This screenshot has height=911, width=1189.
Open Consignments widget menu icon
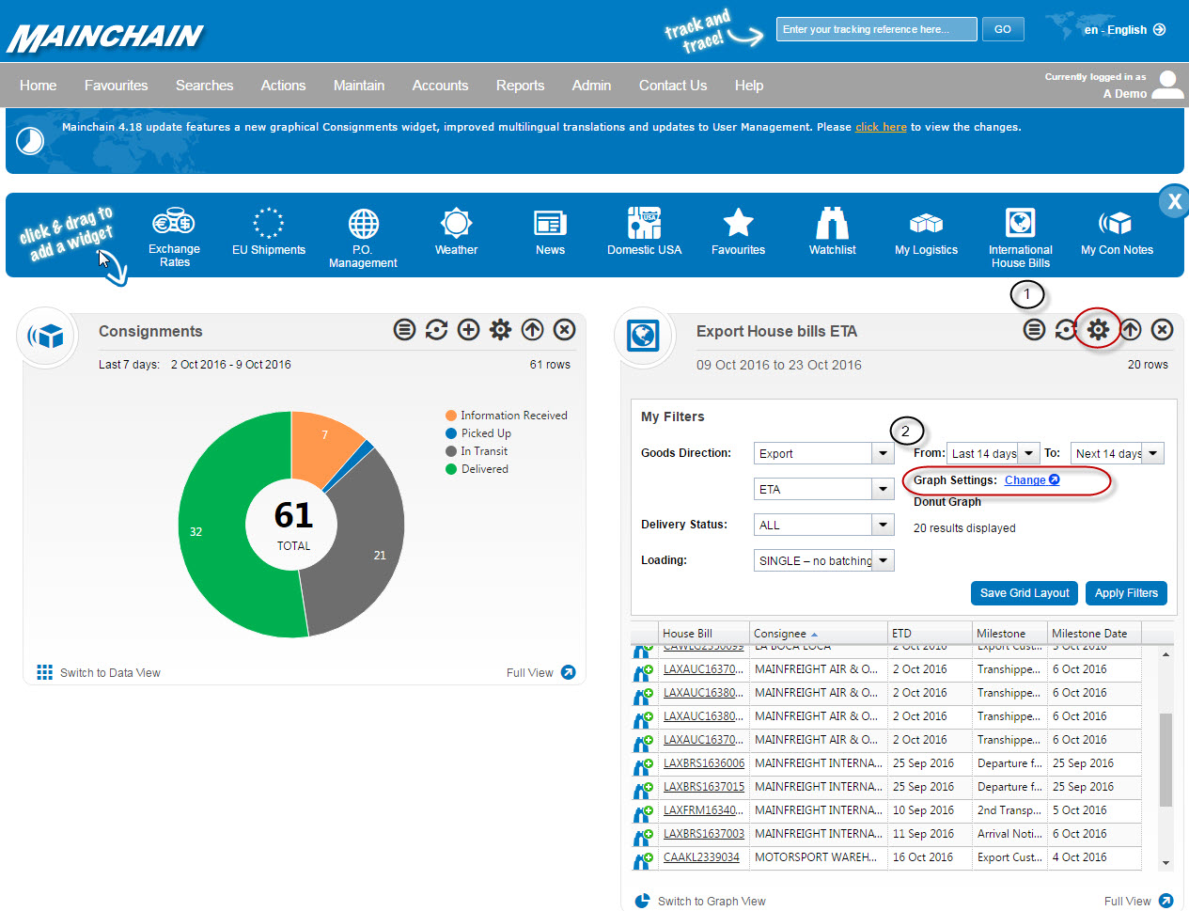click(x=404, y=329)
